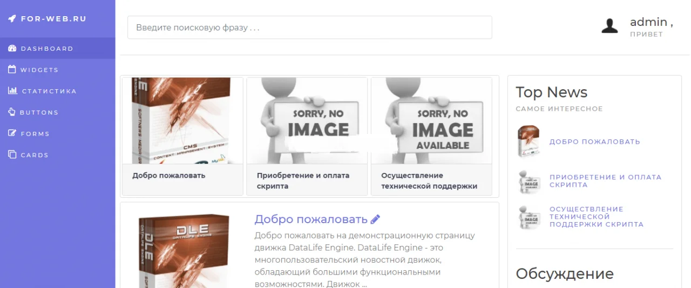Click the article excerpt about DataLife Engine
The width and height of the screenshot is (691, 288).
(365, 260)
